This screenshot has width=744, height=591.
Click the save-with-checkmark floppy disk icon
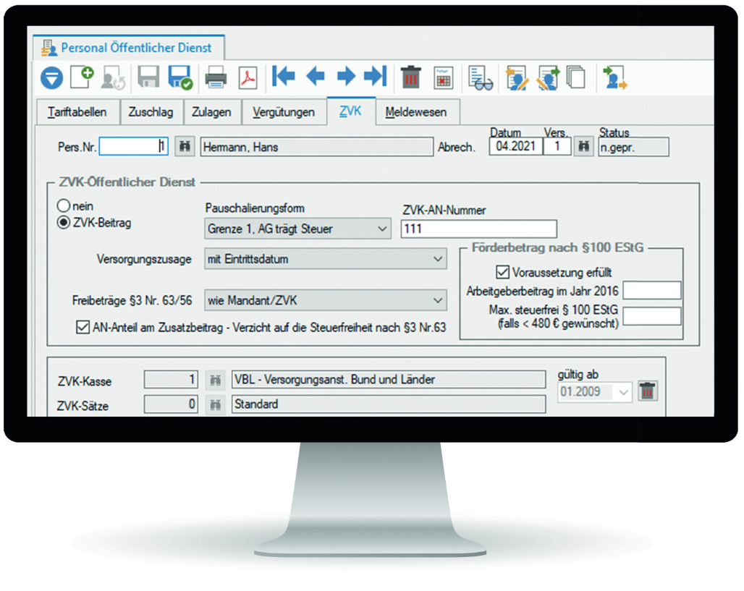click(179, 77)
